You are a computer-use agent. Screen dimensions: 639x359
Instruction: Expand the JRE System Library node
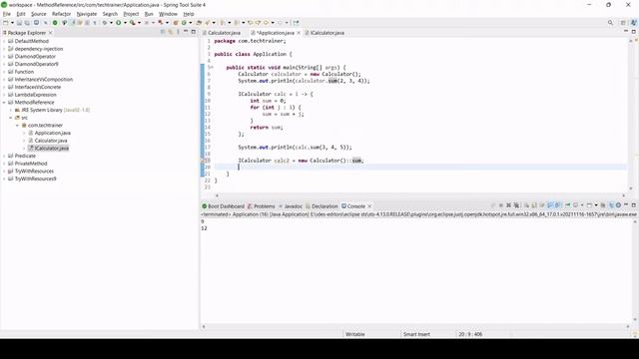pyautogui.click(x=11, y=111)
